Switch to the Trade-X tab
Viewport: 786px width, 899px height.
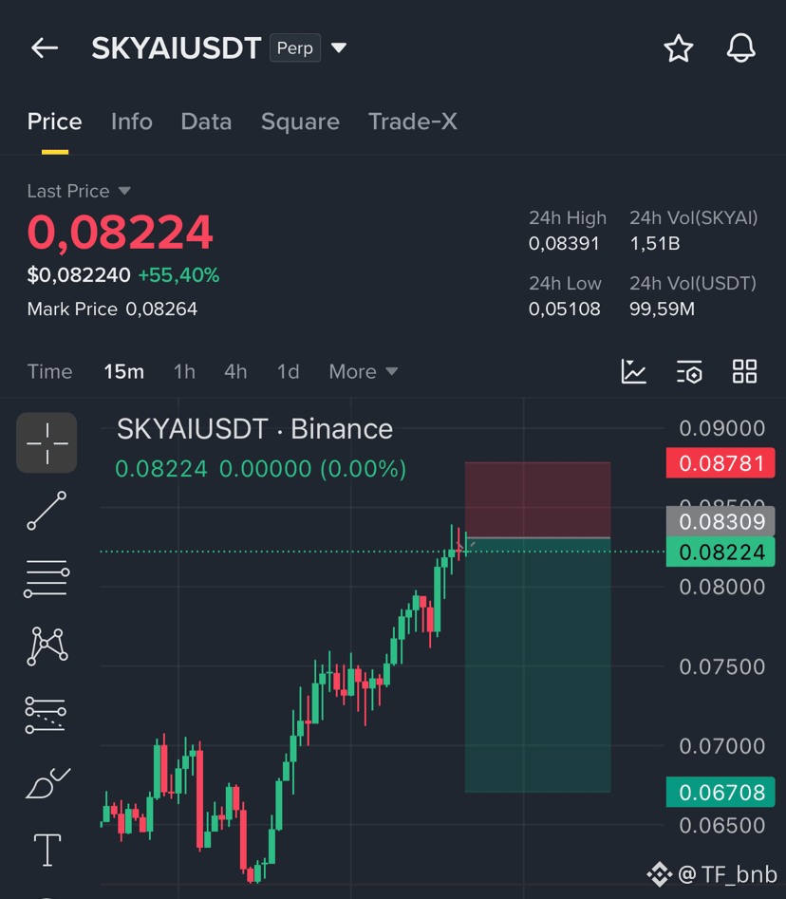413,122
